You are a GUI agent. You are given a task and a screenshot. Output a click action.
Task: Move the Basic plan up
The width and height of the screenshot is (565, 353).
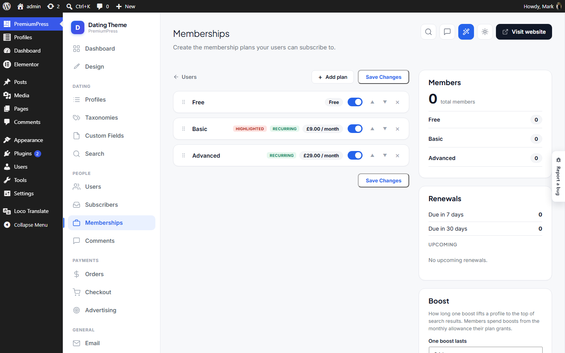click(372, 129)
